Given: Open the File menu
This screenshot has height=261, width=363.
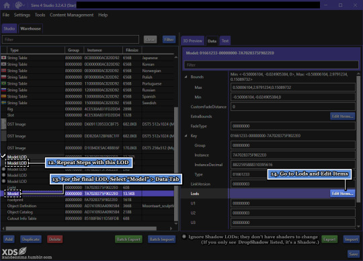Looking at the screenshot, I should click(x=6, y=15).
